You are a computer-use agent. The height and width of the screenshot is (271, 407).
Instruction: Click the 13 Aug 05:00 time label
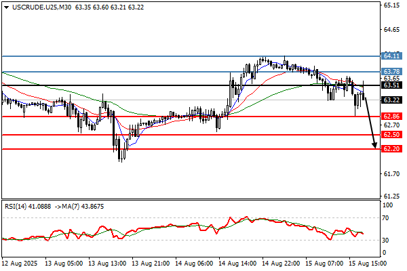point(64,264)
